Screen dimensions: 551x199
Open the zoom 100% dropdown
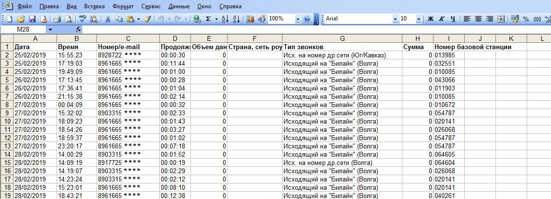click(x=298, y=19)
